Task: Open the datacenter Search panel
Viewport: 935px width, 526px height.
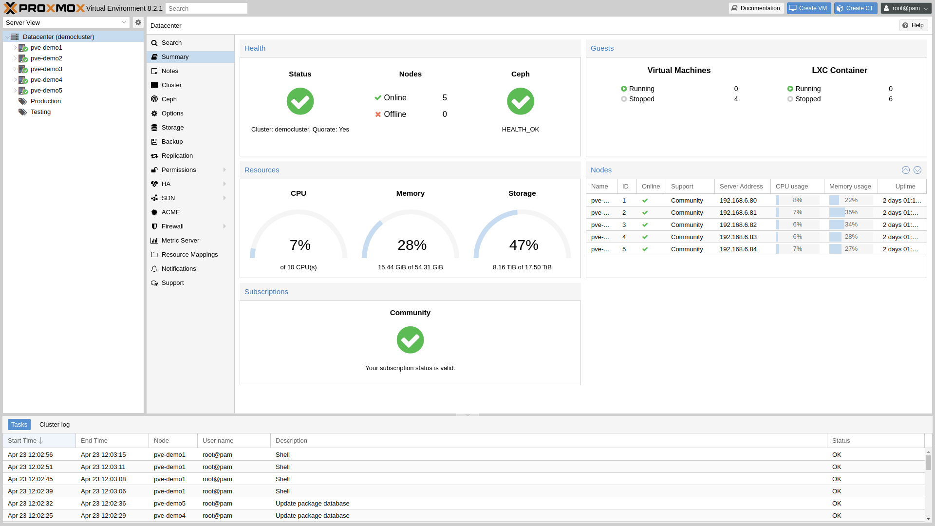Action: tap(171, 42)
